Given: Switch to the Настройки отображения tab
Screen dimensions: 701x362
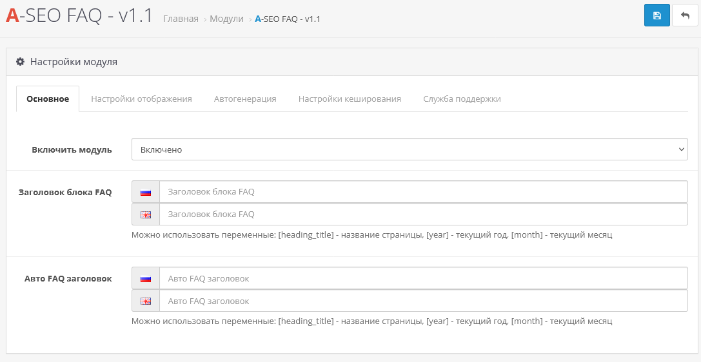Looking at the screenshot, I should 141,99.
